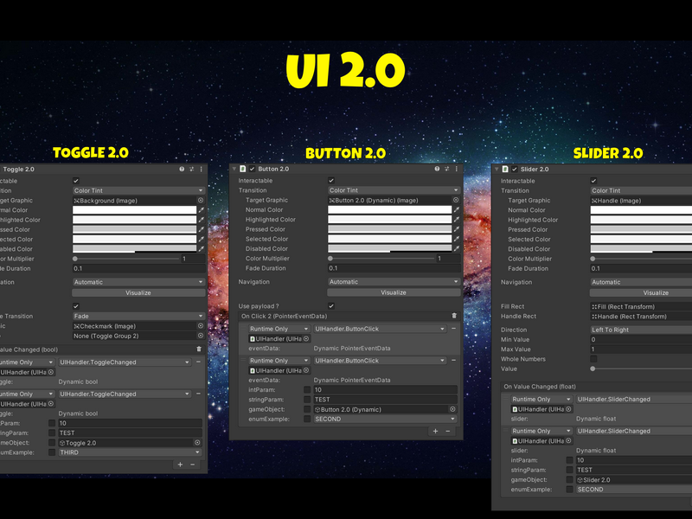The image size is (692, 519).
Task: Open Slider Direction Left To Right dropdown
Action: 641,330
